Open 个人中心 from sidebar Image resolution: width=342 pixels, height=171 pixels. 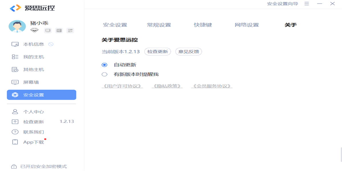point(33,112)
